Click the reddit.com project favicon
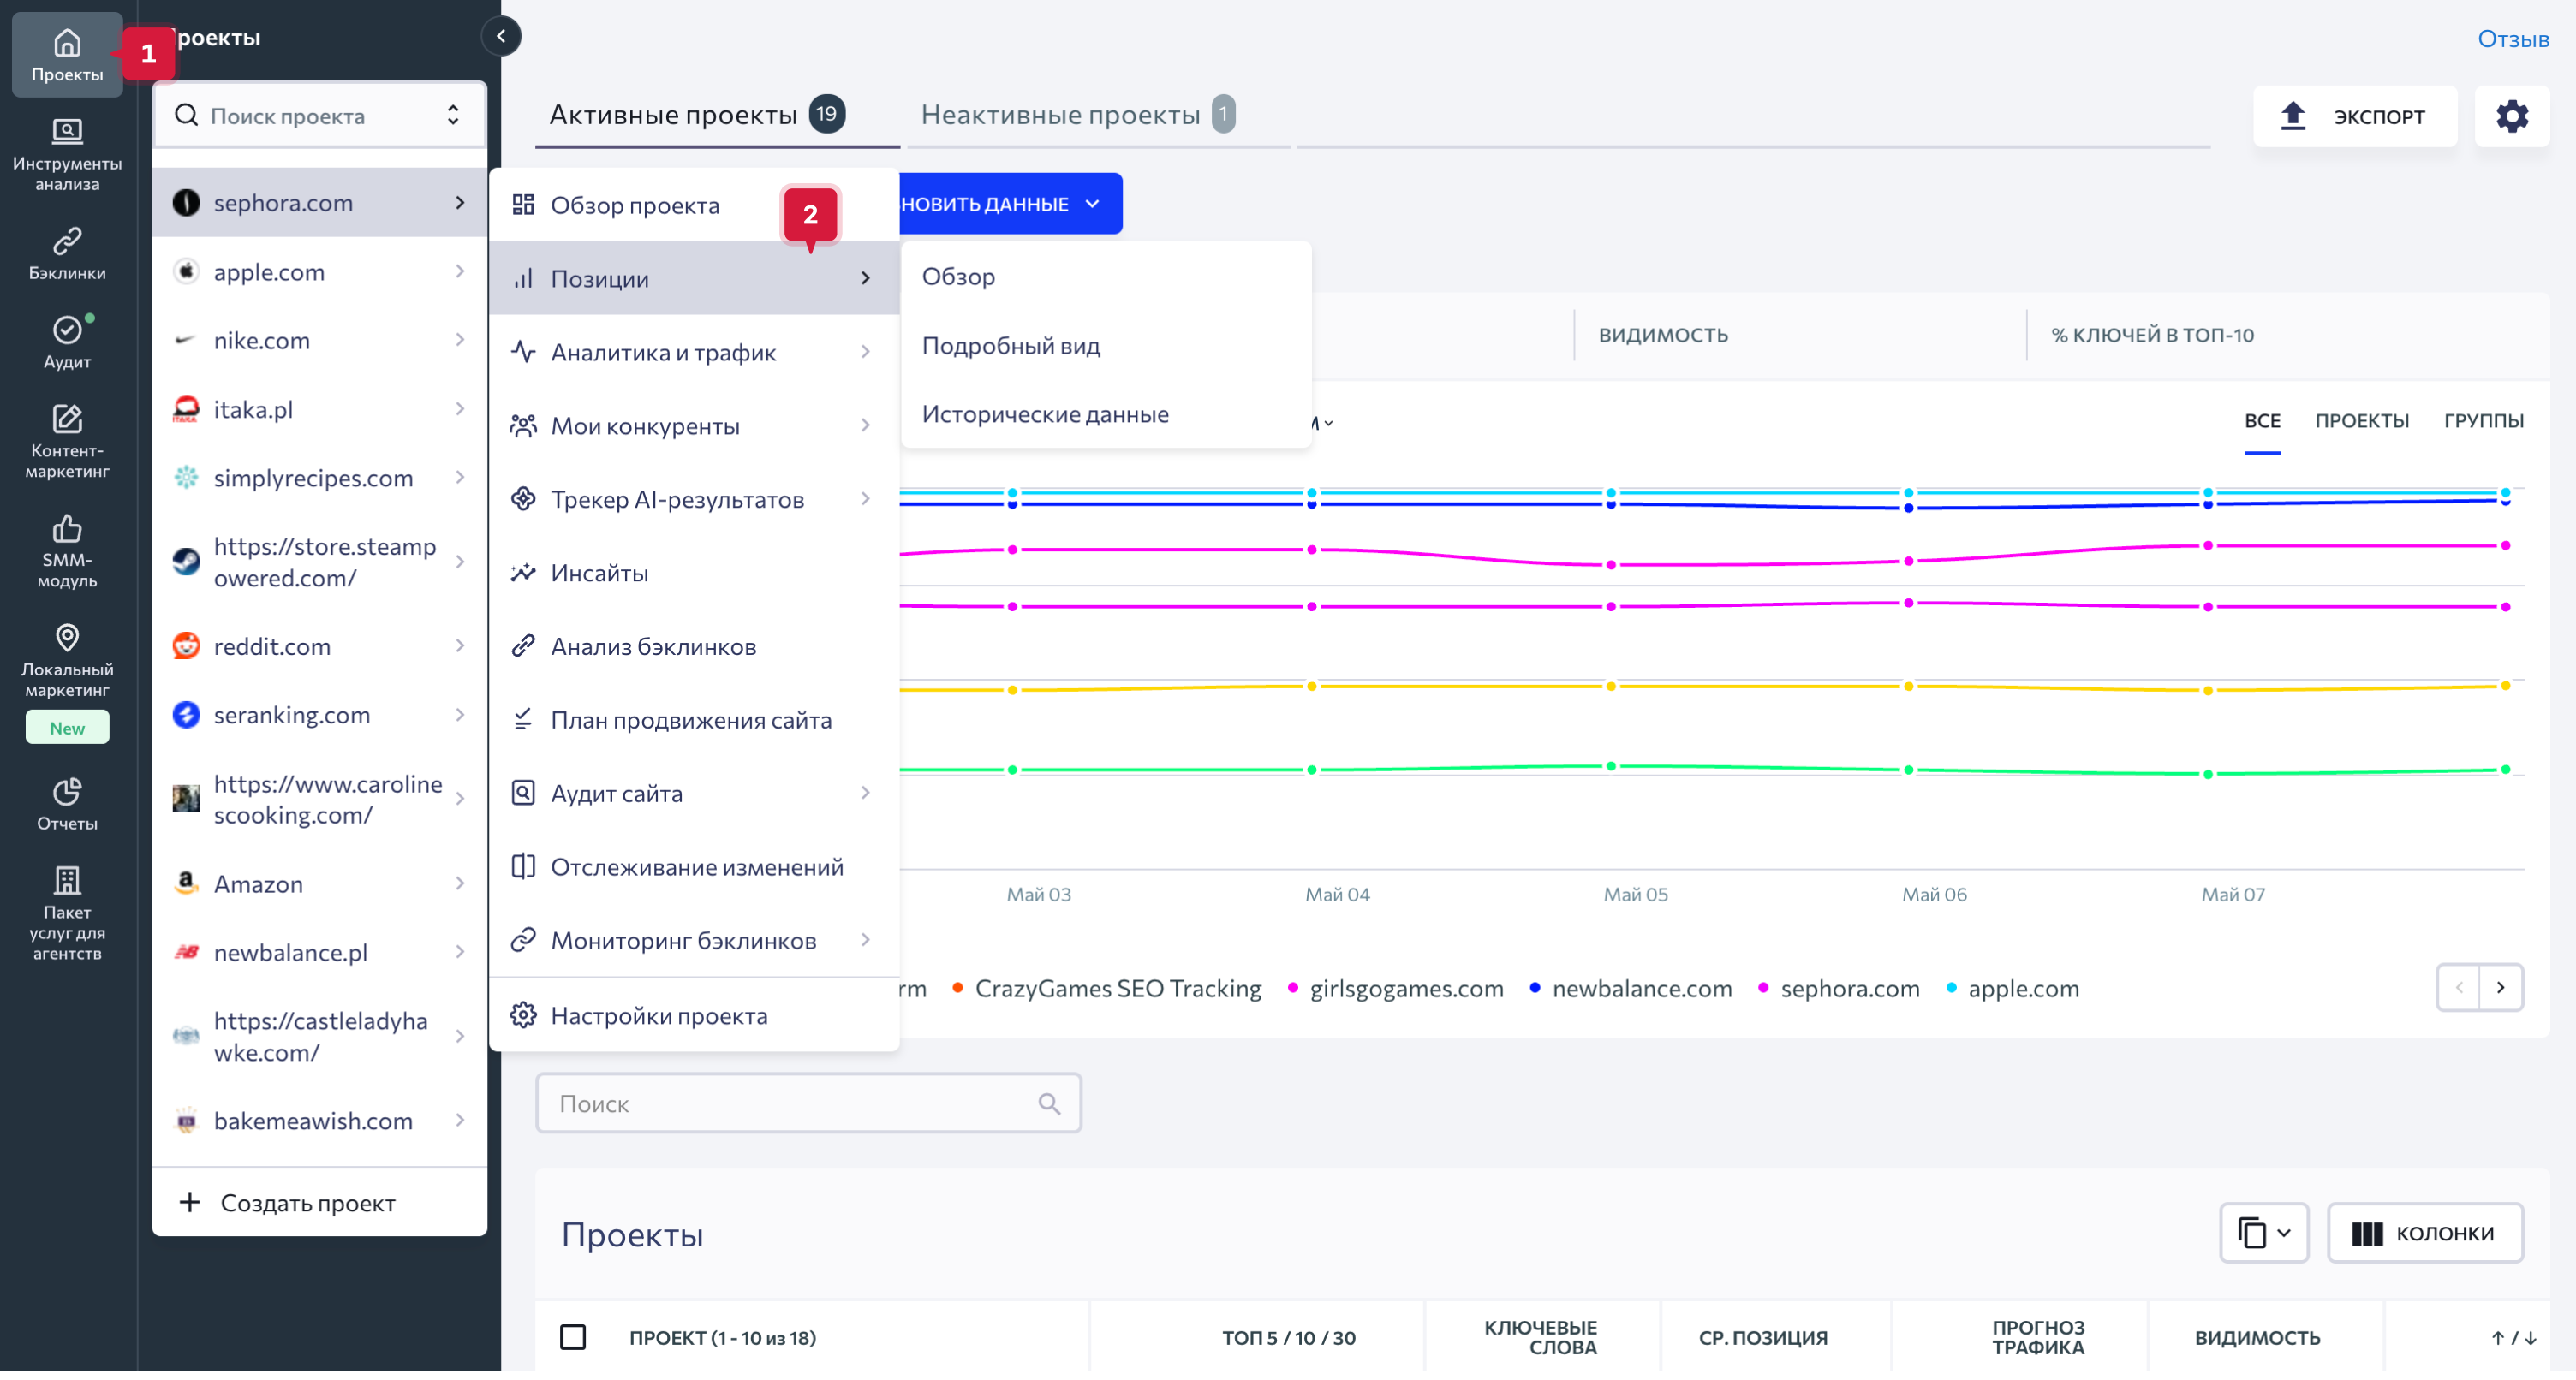Screen dimensions: 2576x1380 point(186,646)
